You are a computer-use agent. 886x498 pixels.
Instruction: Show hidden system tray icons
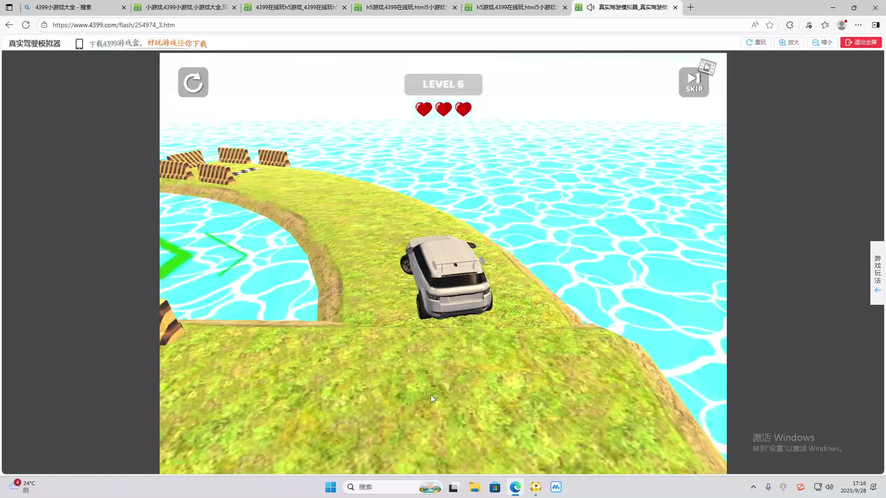754,487
